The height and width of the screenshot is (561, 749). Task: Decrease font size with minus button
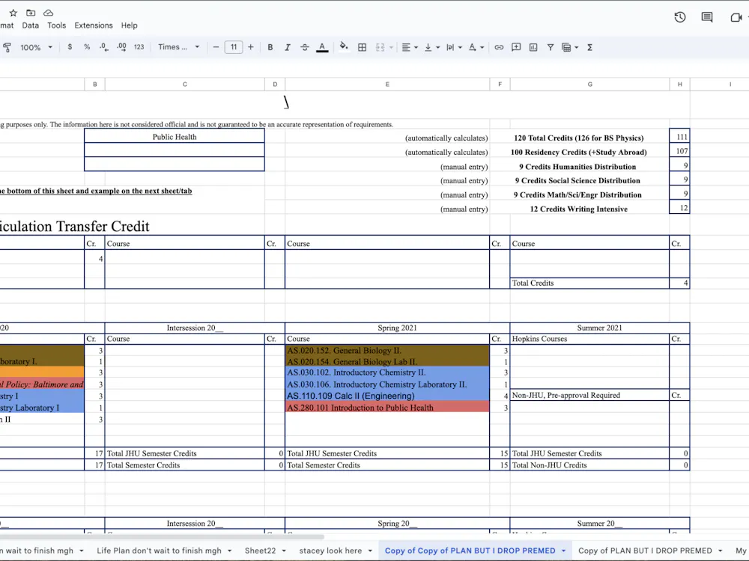[x=216, y=47]
